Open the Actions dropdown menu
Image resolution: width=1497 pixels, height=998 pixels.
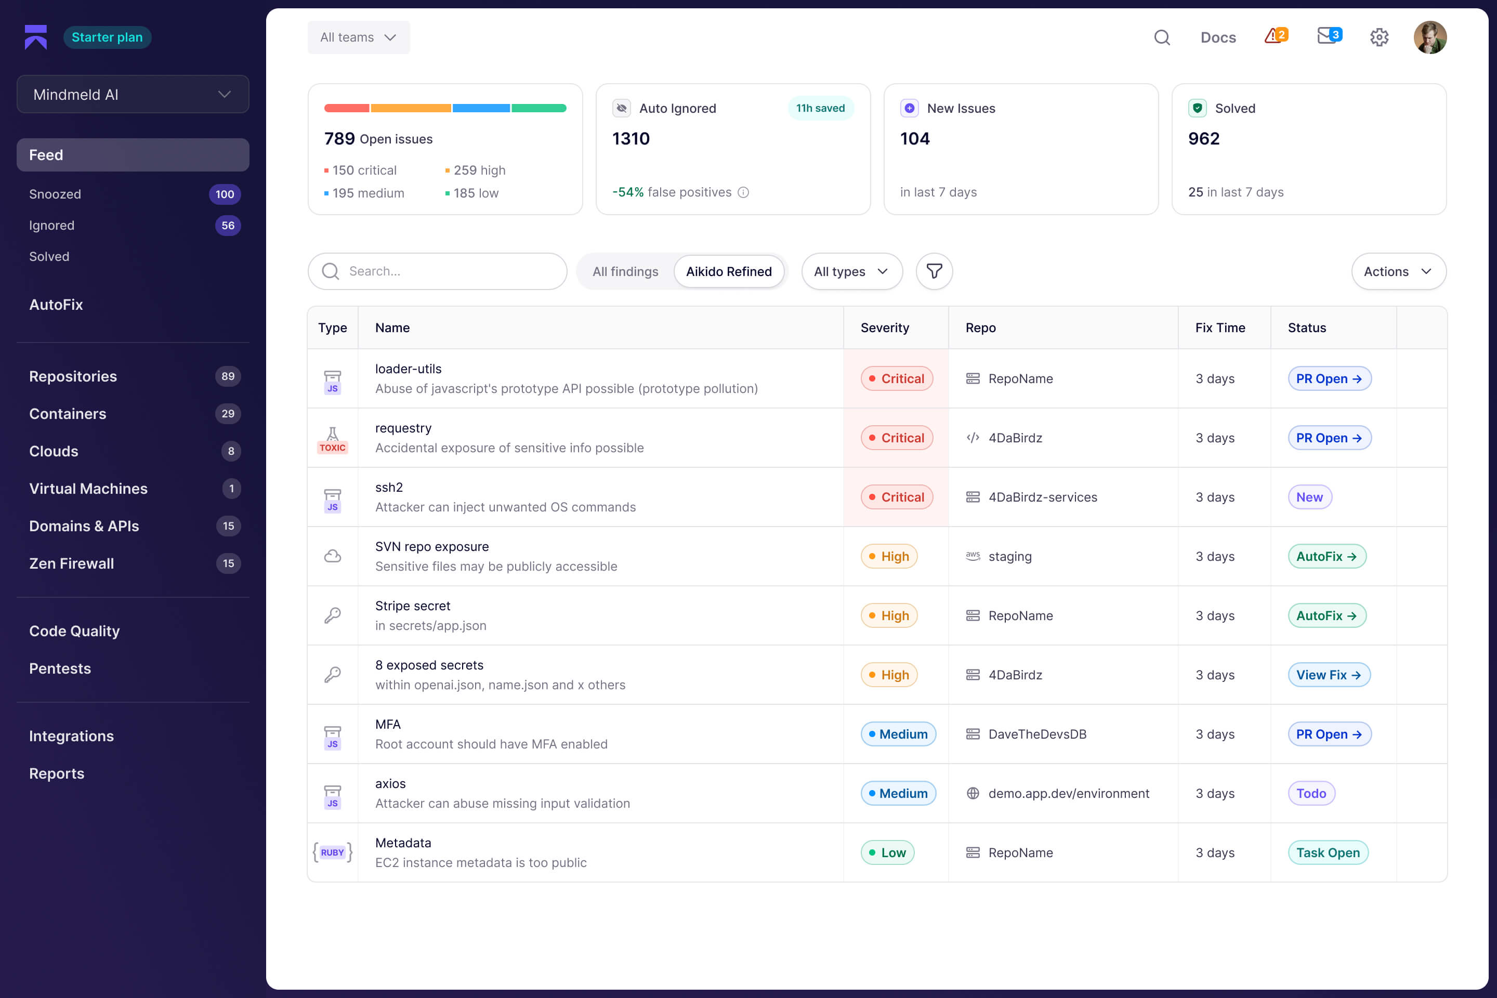coord(1398,271)
